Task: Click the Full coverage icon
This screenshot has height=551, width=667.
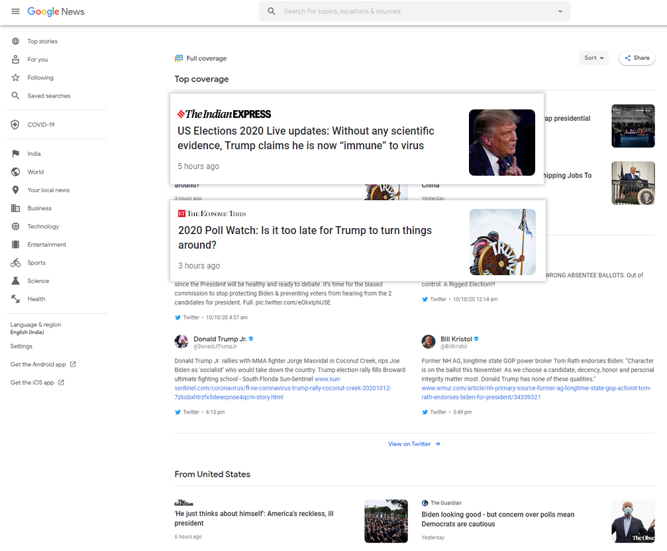Action: click(179, 58)
